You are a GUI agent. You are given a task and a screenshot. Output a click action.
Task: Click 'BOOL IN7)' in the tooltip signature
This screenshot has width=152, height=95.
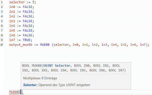pyautogui.click(x=117, y=70)
